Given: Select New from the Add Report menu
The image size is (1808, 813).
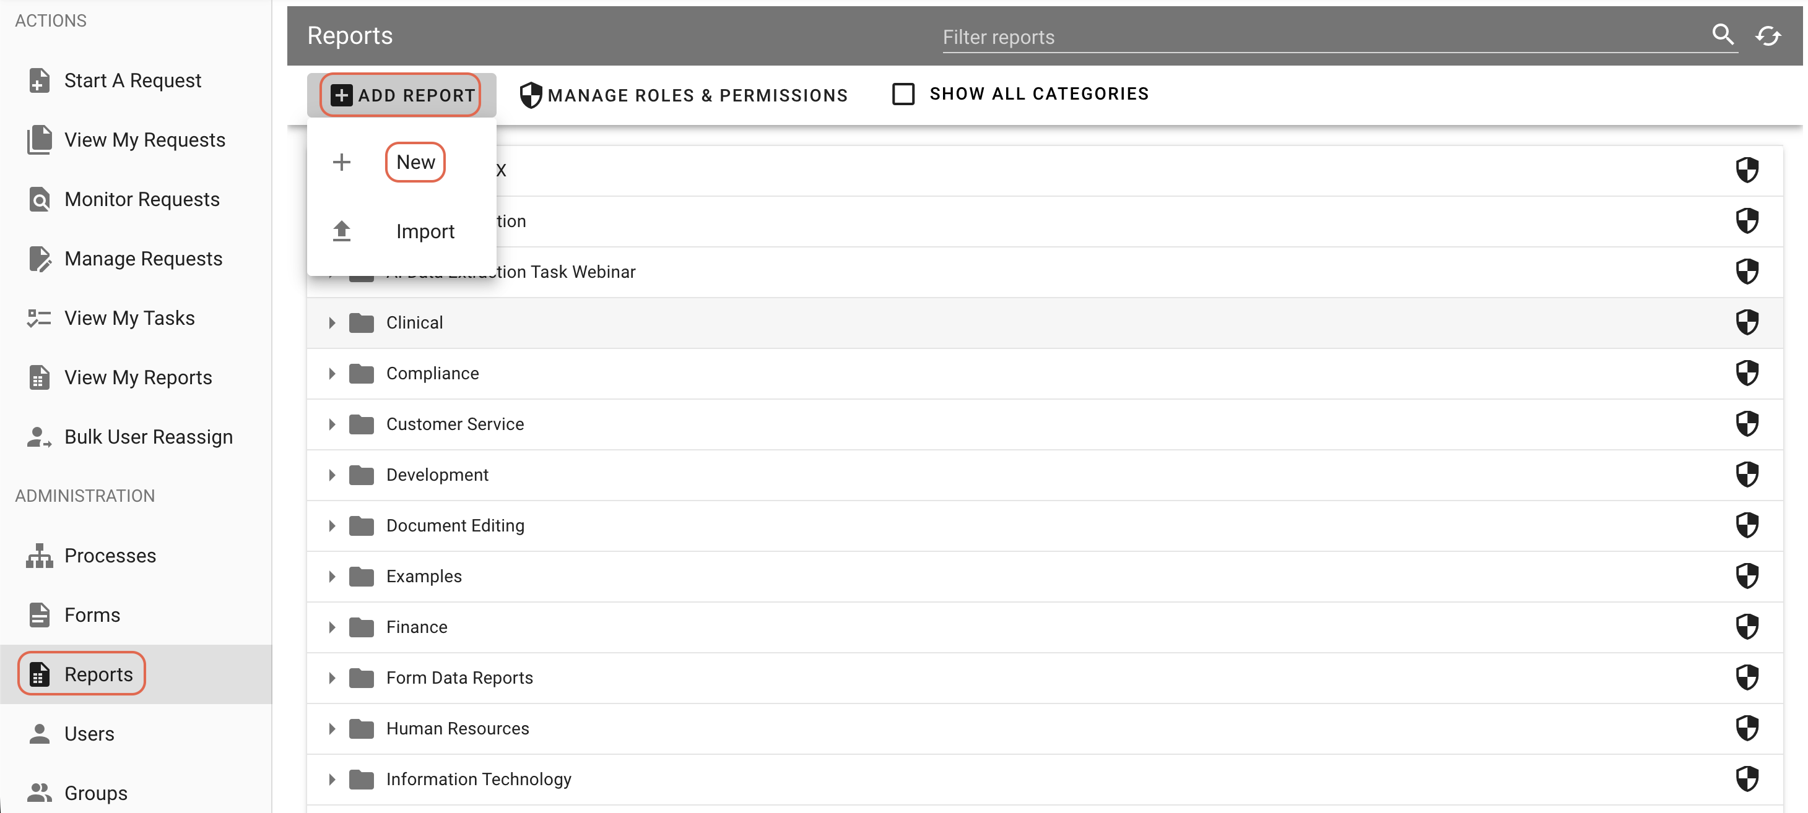Looking at the screenshot, I should pos(415,162).
